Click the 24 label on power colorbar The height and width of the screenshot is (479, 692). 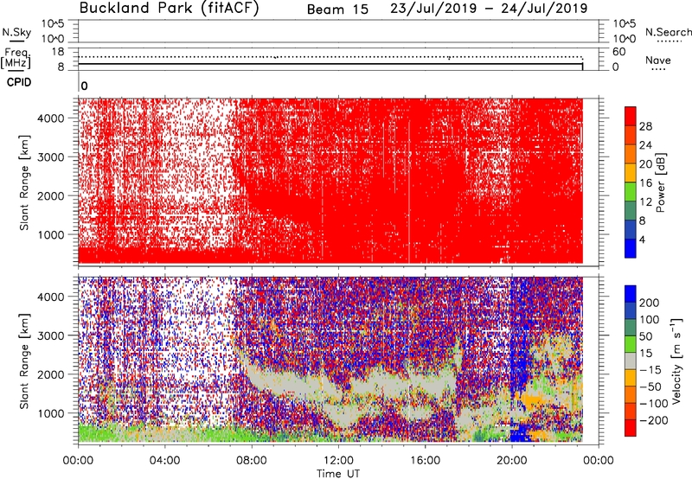645,145
